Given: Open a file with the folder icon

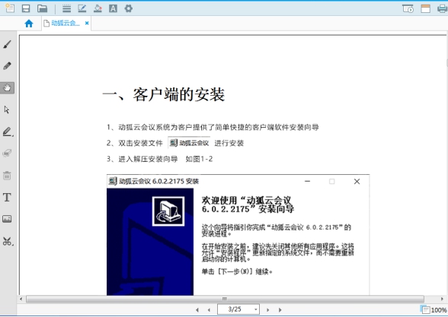Looking at the screenshot, I should [43, 8].
